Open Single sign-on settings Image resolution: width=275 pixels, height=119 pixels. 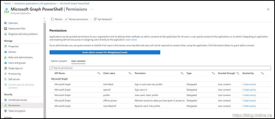click(15, 68)
